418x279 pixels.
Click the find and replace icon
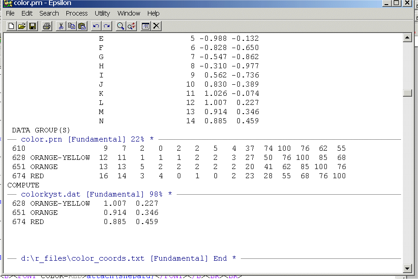[131, 26]
